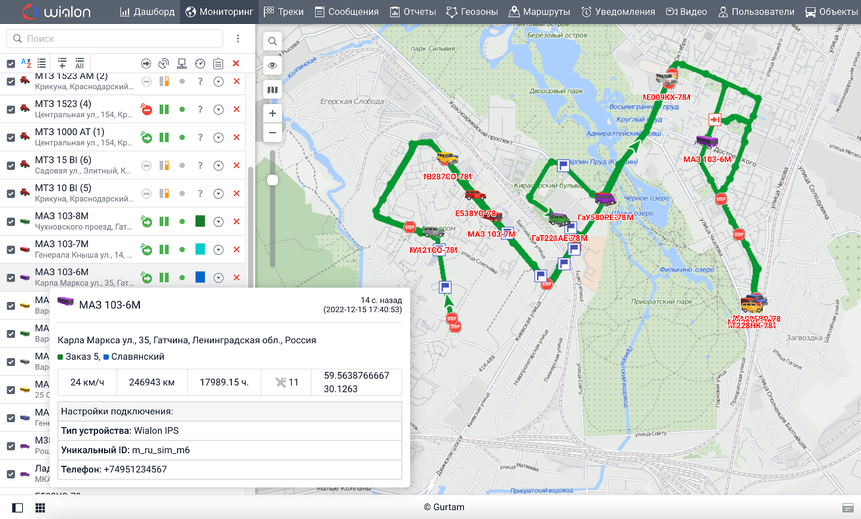Image resolution: width=861 pixels, height=519 pixels.
Task: Click the map zoom slider handle
Action: tap(273, 180)
